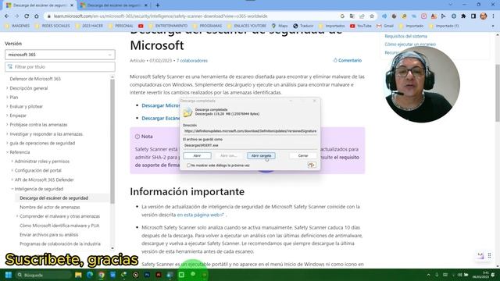Open Chrome icon in taskbar
The height and width of the screenshot is (281, 500).
[x=101, y=275]
